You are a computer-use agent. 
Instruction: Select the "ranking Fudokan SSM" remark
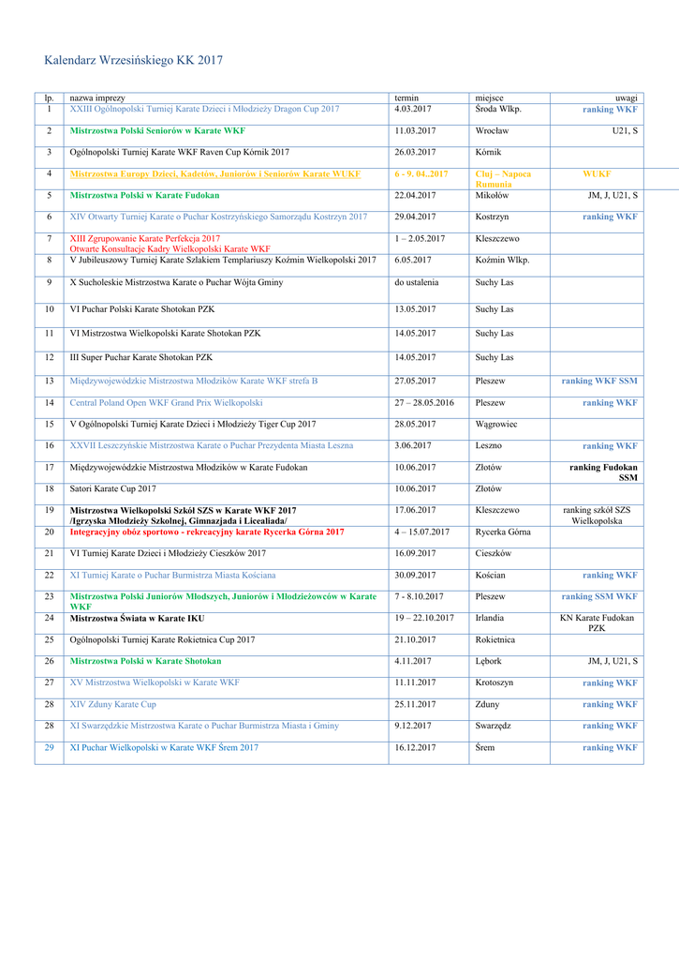pos(604,472)
